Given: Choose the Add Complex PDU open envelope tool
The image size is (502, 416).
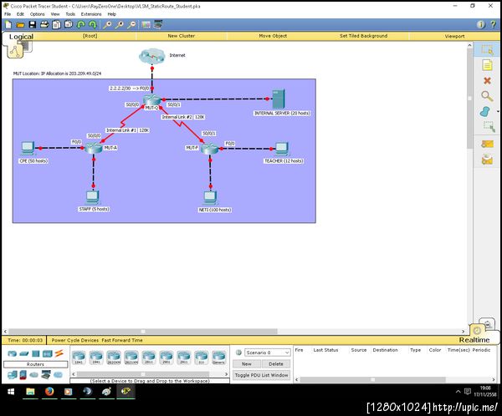Looking at the screenshot, I should [x=487, y=159].
